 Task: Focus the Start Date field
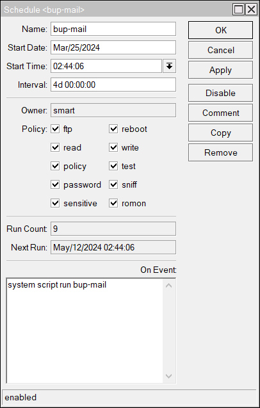113,47
